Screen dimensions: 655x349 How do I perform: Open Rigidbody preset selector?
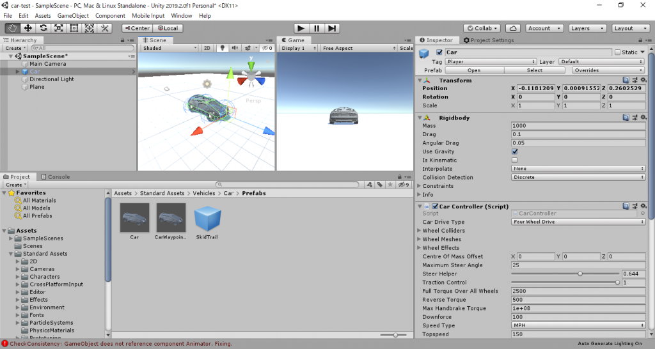point(635,118)
